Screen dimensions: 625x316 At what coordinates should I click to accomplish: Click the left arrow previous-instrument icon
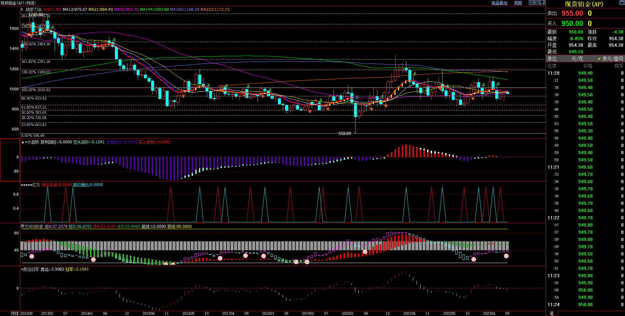tap(531, 3)
